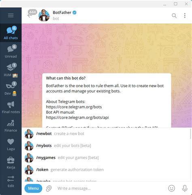Image resolution: width=192 pixels, height=195 pixels.
Task: Open the three-dot chat options menu
Action: (185, 15)
